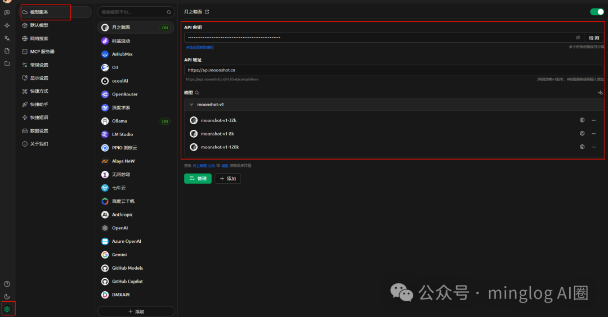Toggle the 月之暗面 provider enable switch
Image resolution: width=608 pixels, height=317 pixels.
click(597, 12)
